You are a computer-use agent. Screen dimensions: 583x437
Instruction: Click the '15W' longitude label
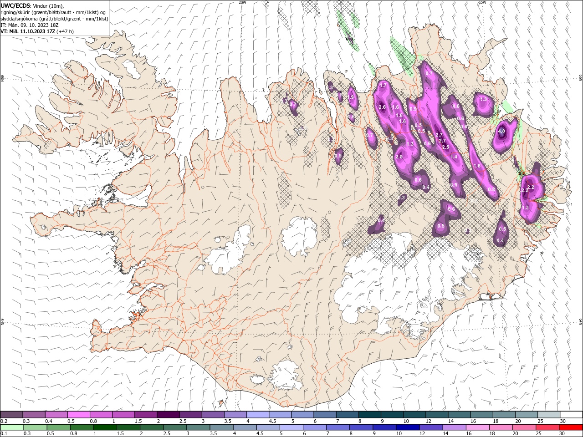(482, 2)
